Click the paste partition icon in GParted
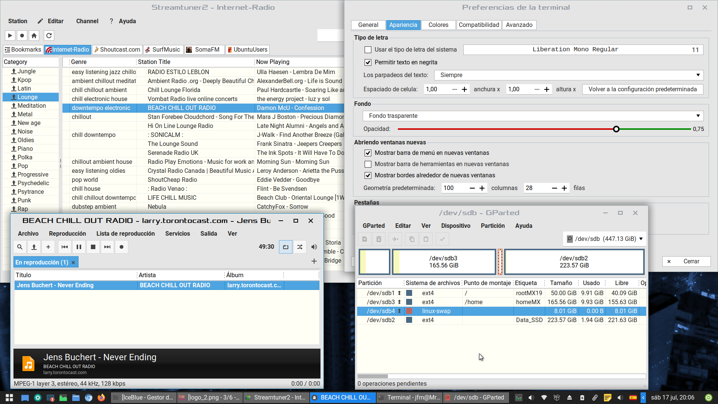The image size is (718, 404). 426,239
